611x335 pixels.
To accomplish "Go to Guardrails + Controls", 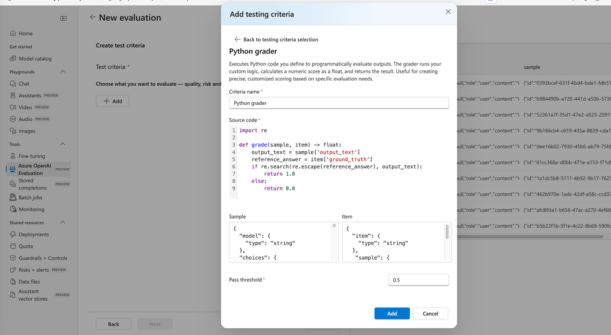I will pyautogui.click(x=43, y=258).
